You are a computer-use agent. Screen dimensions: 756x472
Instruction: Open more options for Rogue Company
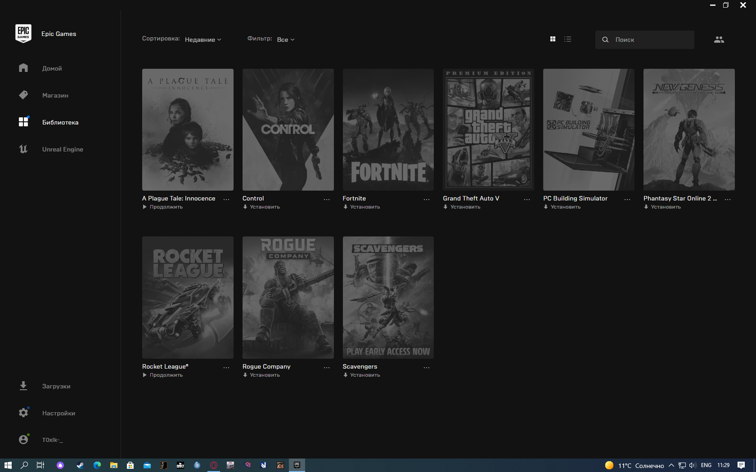(x=327, y=367)
